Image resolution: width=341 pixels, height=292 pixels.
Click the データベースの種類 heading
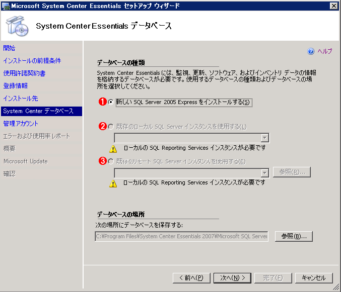point(121,63)
